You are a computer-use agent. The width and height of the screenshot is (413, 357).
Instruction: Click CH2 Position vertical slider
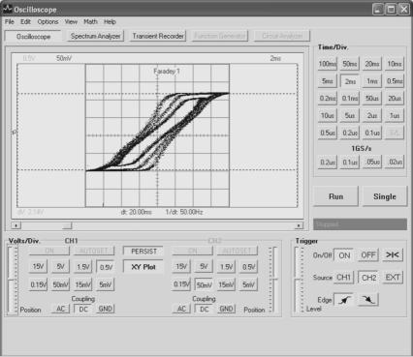point(274,280)
